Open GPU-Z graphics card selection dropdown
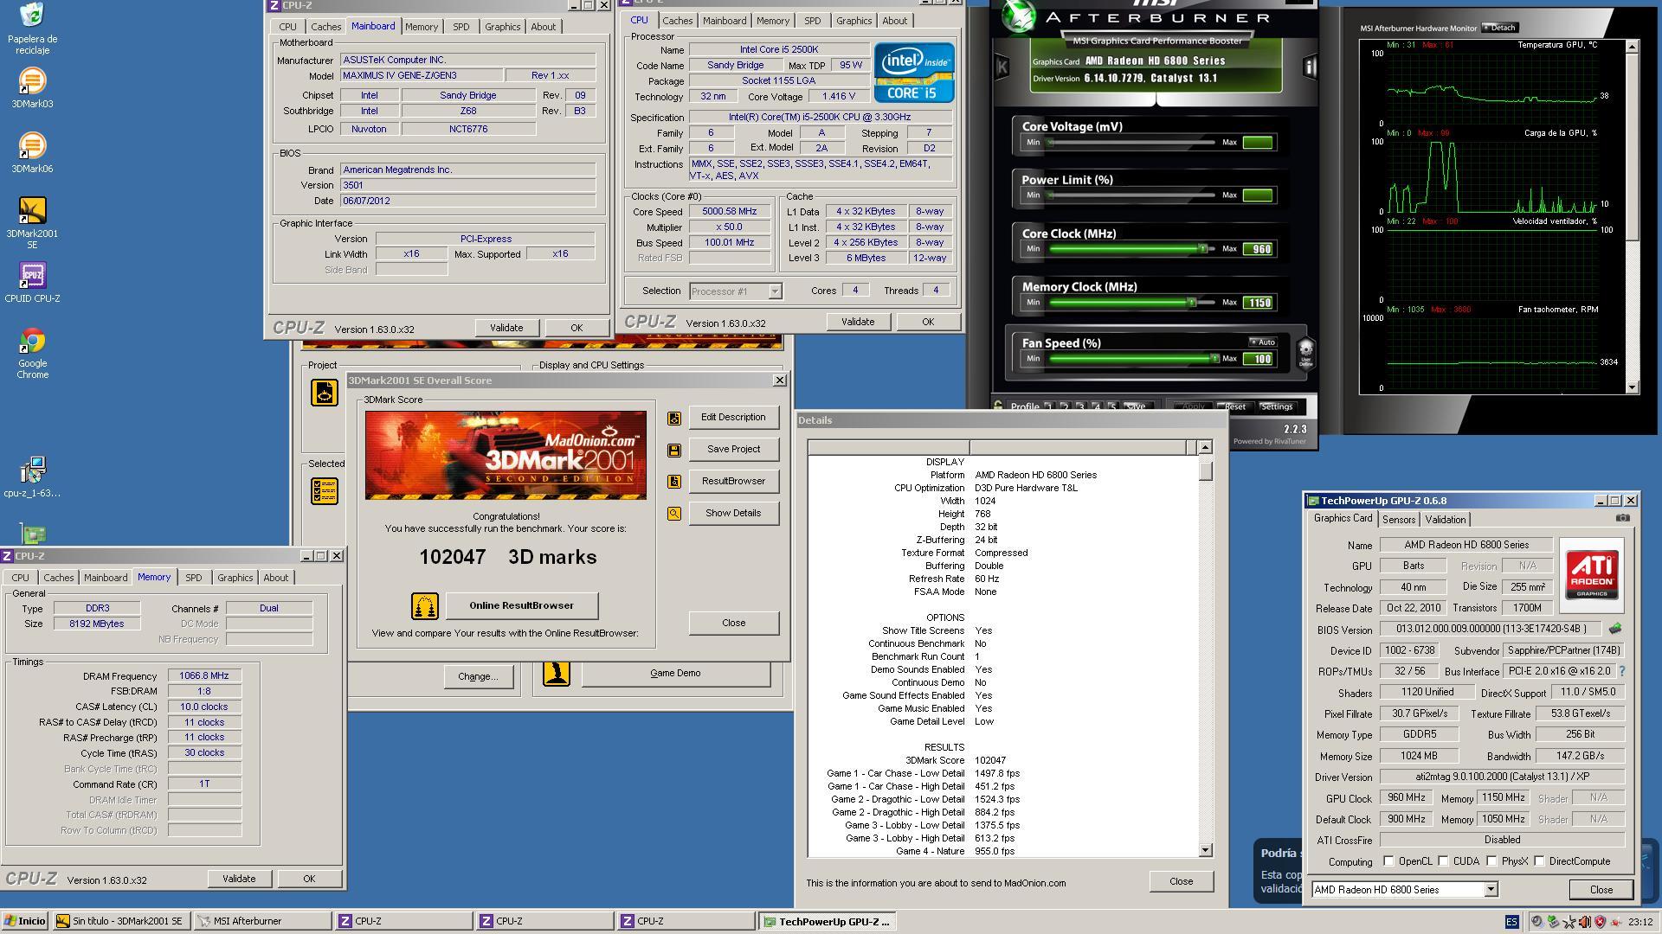 point(1490,890)
